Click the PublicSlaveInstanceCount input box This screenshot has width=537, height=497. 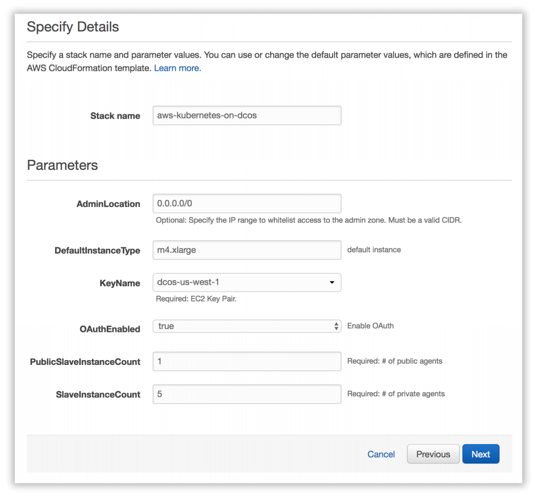pyautogui.click(x=246, y=361)
